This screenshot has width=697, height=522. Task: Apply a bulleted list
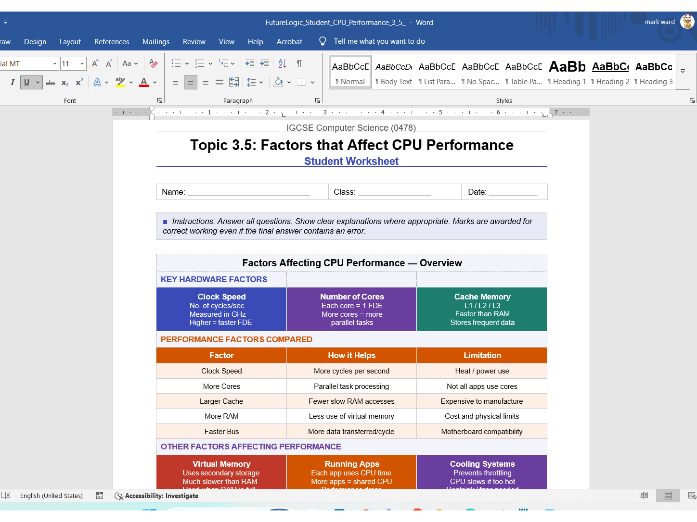point(176,63)
